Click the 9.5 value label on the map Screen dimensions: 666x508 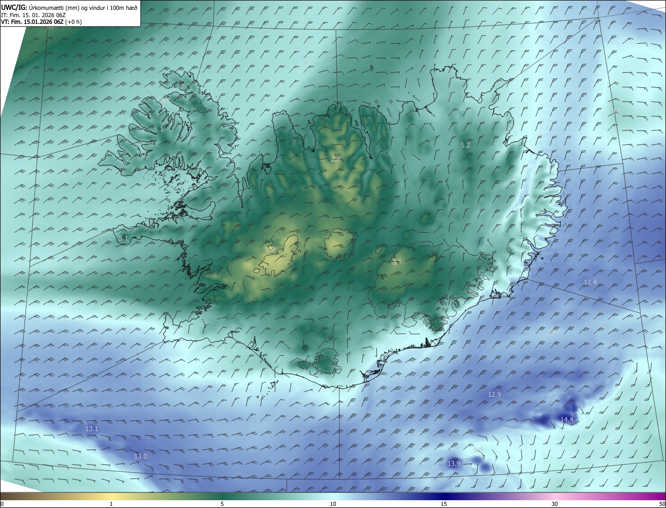tap(478, 450)
